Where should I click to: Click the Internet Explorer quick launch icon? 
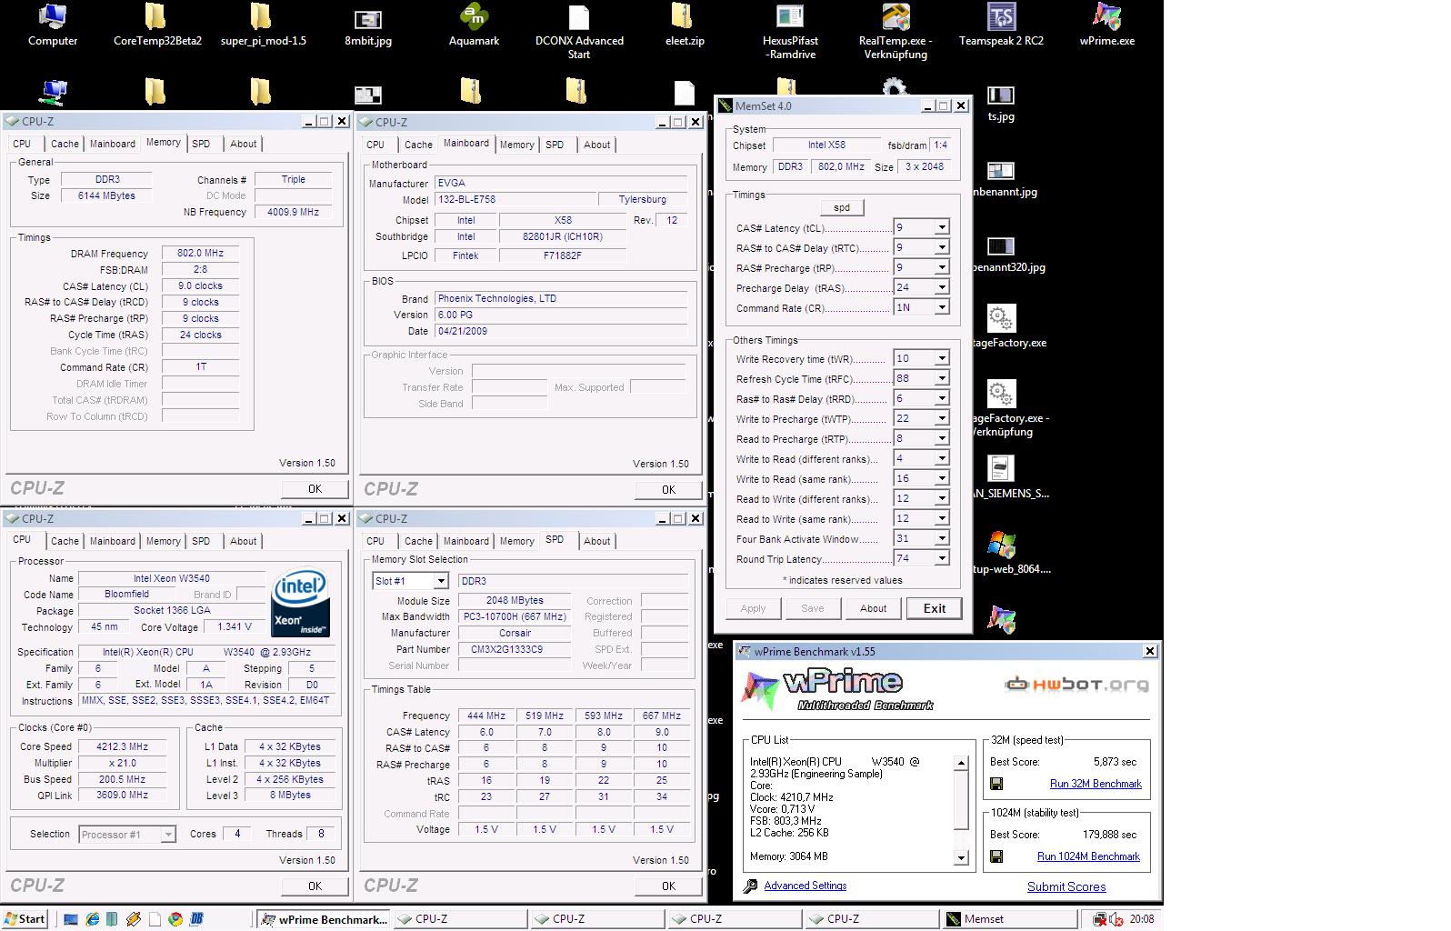coord(92,919)
